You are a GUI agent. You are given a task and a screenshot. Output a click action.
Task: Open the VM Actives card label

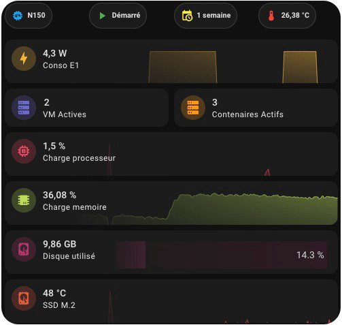click(x=65, y=114)
